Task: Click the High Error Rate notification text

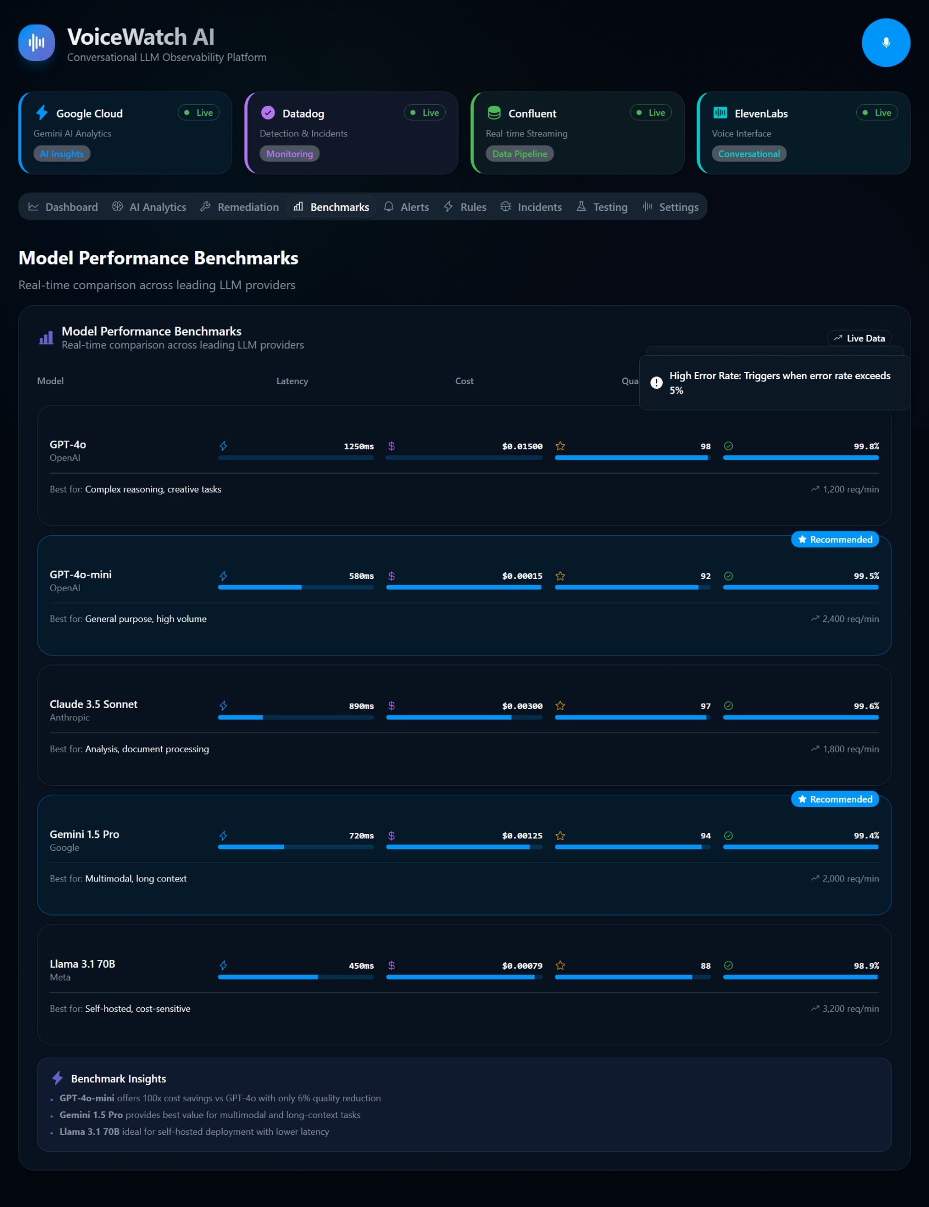Action: 780,383
